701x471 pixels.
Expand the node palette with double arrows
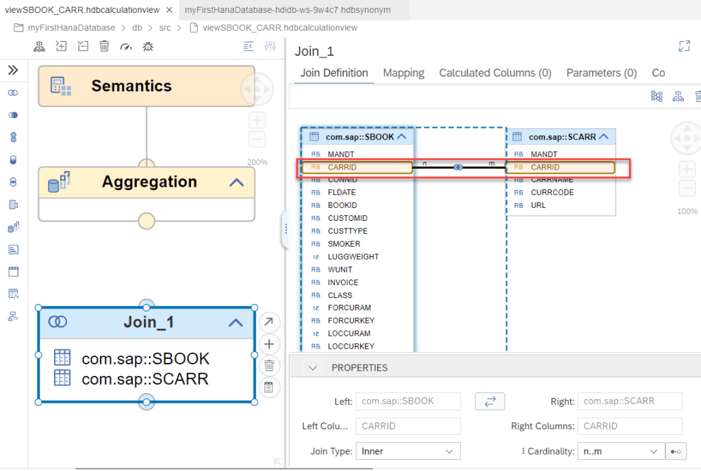13,70
